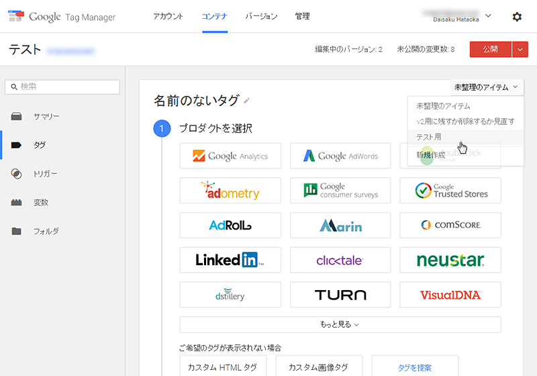This screenshot has width=537, height=376.
Task: Choose the adometry tag tile
Action: coord(230,191)
